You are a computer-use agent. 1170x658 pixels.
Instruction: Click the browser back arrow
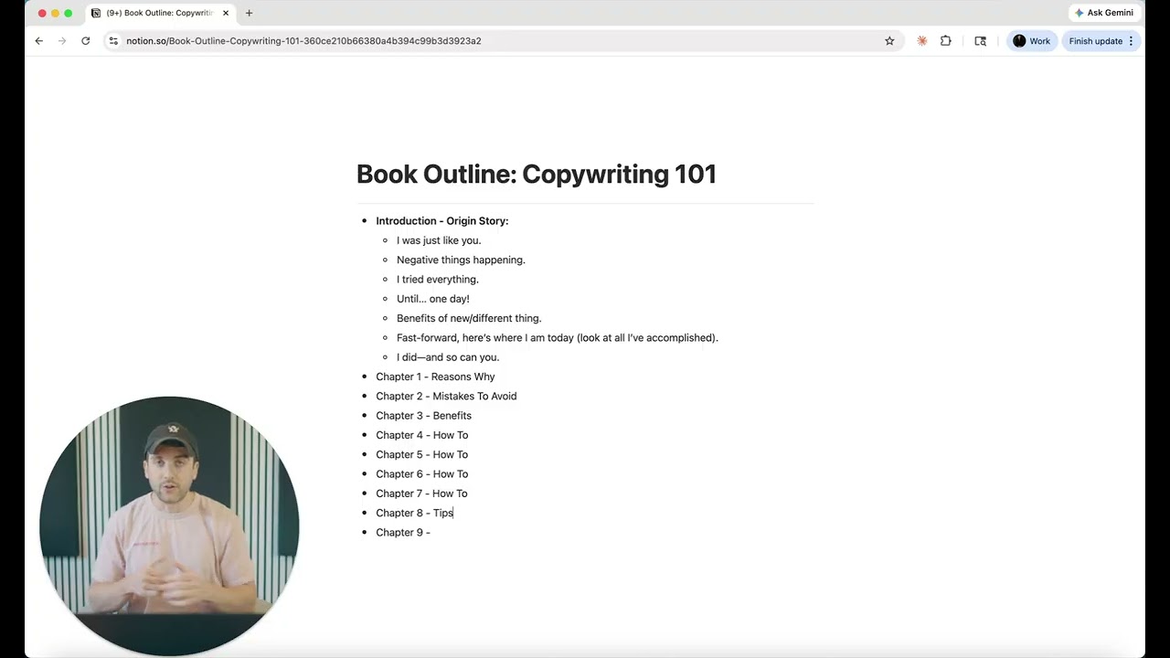pos(38,41)
